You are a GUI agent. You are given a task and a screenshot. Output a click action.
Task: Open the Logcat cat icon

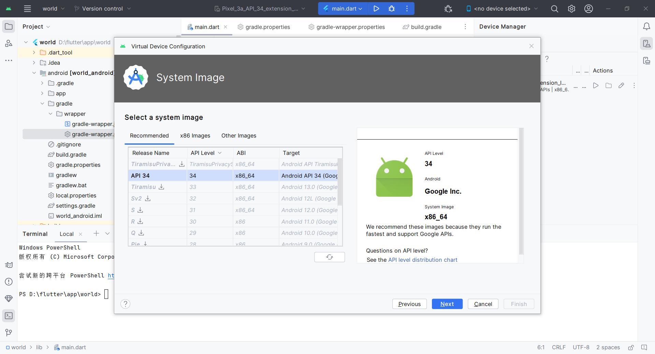[x=9, y=264]
